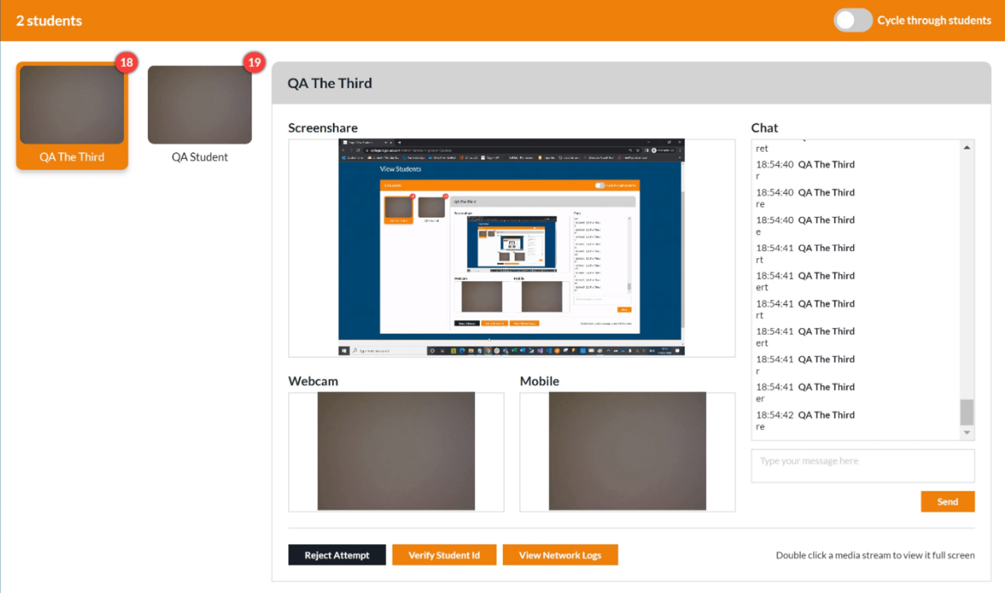
Task: Select QA Student thumbnail
Action: tap(200, 105)
